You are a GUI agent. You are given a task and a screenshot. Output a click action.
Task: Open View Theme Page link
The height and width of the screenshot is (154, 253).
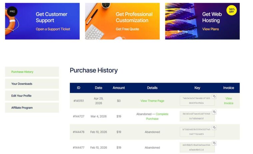click(152, 101)
